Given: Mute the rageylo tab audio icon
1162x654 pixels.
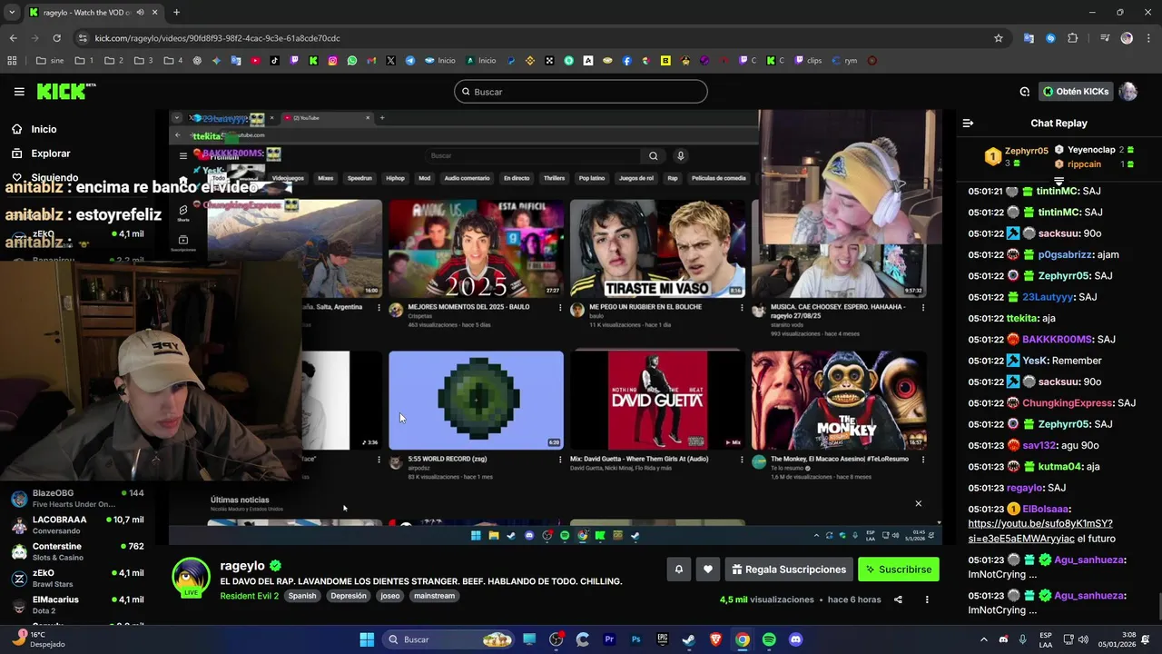Looking at the screenshot, I should [140, 13].
